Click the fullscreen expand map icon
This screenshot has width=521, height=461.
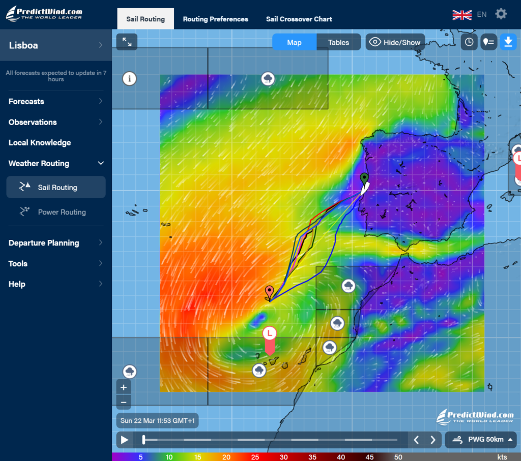127,42
